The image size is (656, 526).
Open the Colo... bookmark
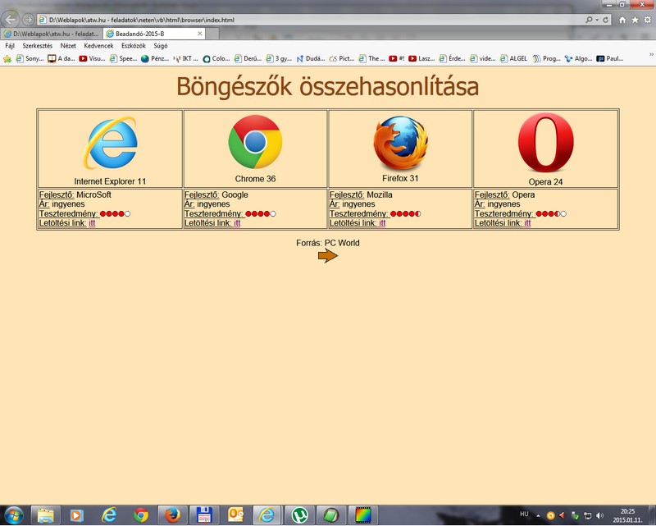pyautogui.click(x=216, y=58)
